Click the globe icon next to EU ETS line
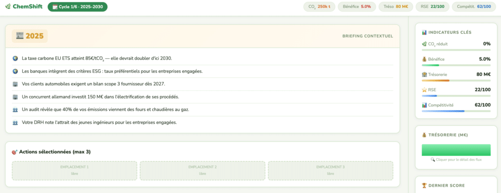Image resolution: width=501 pixels, height=193 pixels. (15, 58)
